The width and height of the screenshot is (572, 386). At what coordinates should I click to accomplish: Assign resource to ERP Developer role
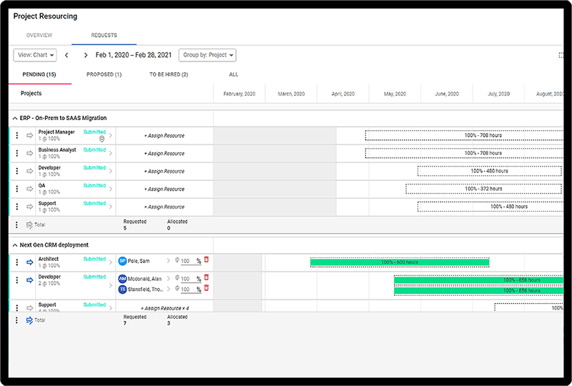tap(164, 172)
